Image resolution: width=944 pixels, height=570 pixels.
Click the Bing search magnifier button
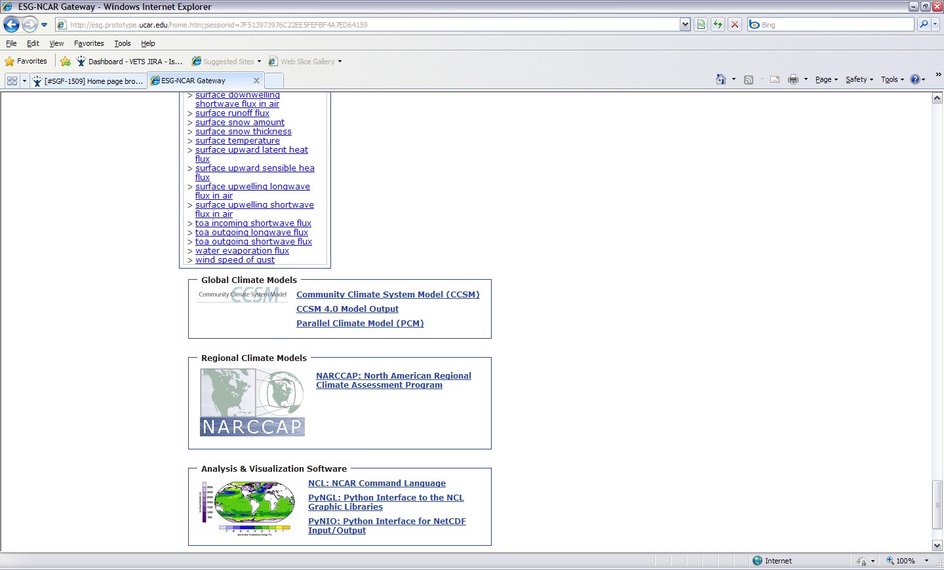pyautogui.click(x=924, y=24)
